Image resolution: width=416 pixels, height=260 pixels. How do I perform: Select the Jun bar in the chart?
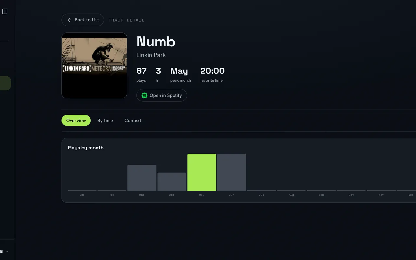coord(232,173)
